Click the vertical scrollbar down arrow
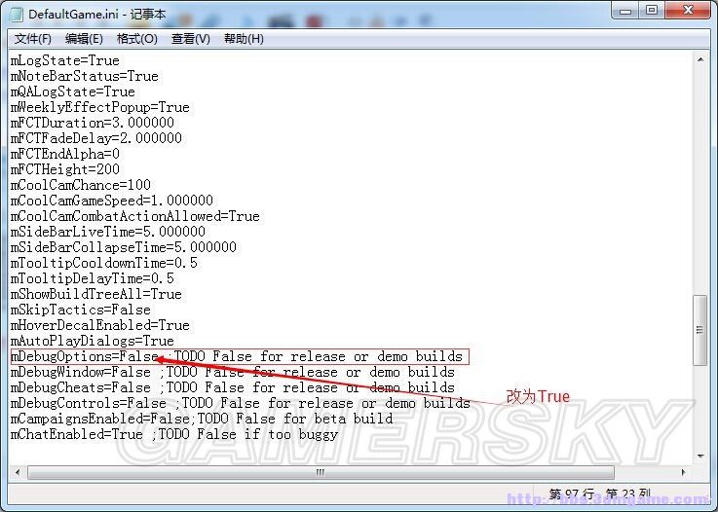Image resolution: width=718 pixels, height=512 pixels. point(699,456)
